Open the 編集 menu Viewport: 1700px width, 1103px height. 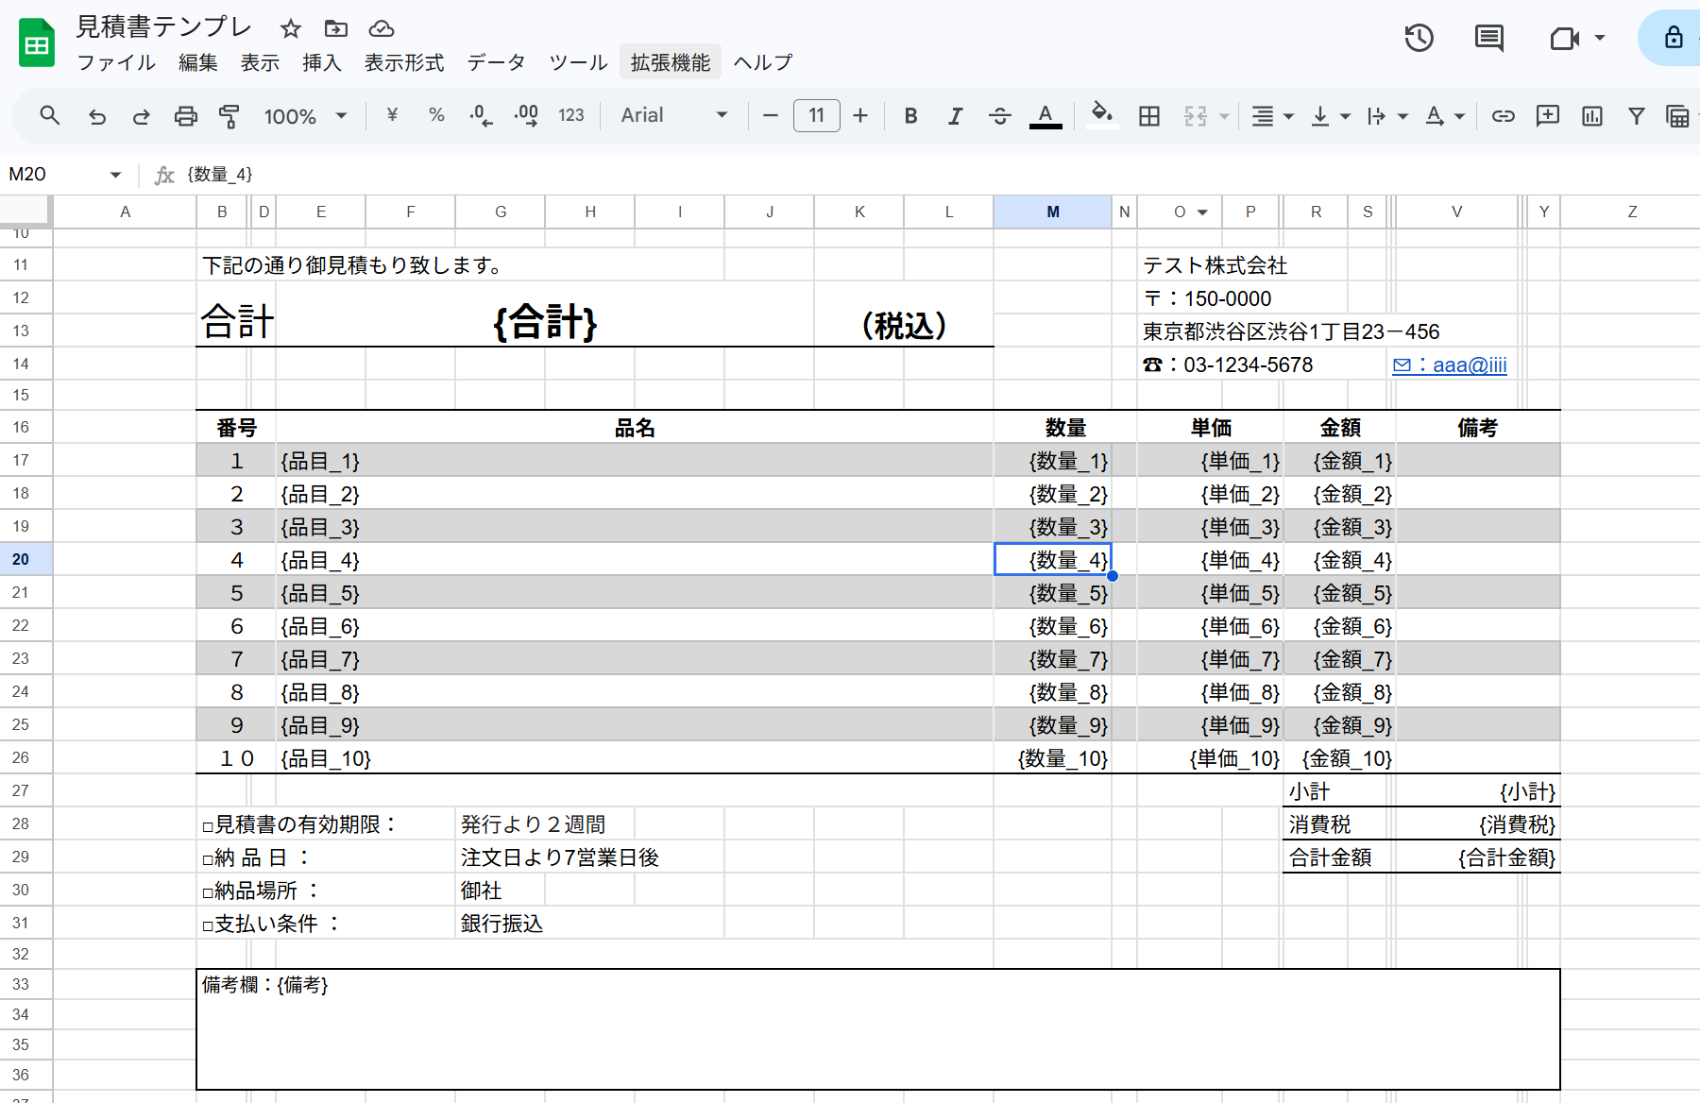tap(198, 62)
